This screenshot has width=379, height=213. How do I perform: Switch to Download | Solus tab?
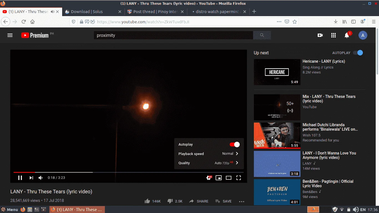(x=94, y=12)
